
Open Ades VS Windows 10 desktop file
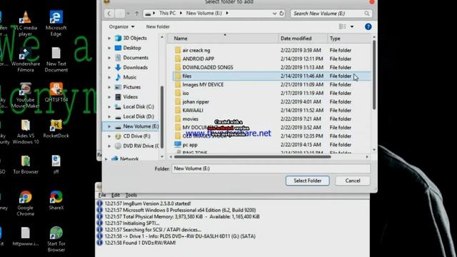(x=26, y=131)
